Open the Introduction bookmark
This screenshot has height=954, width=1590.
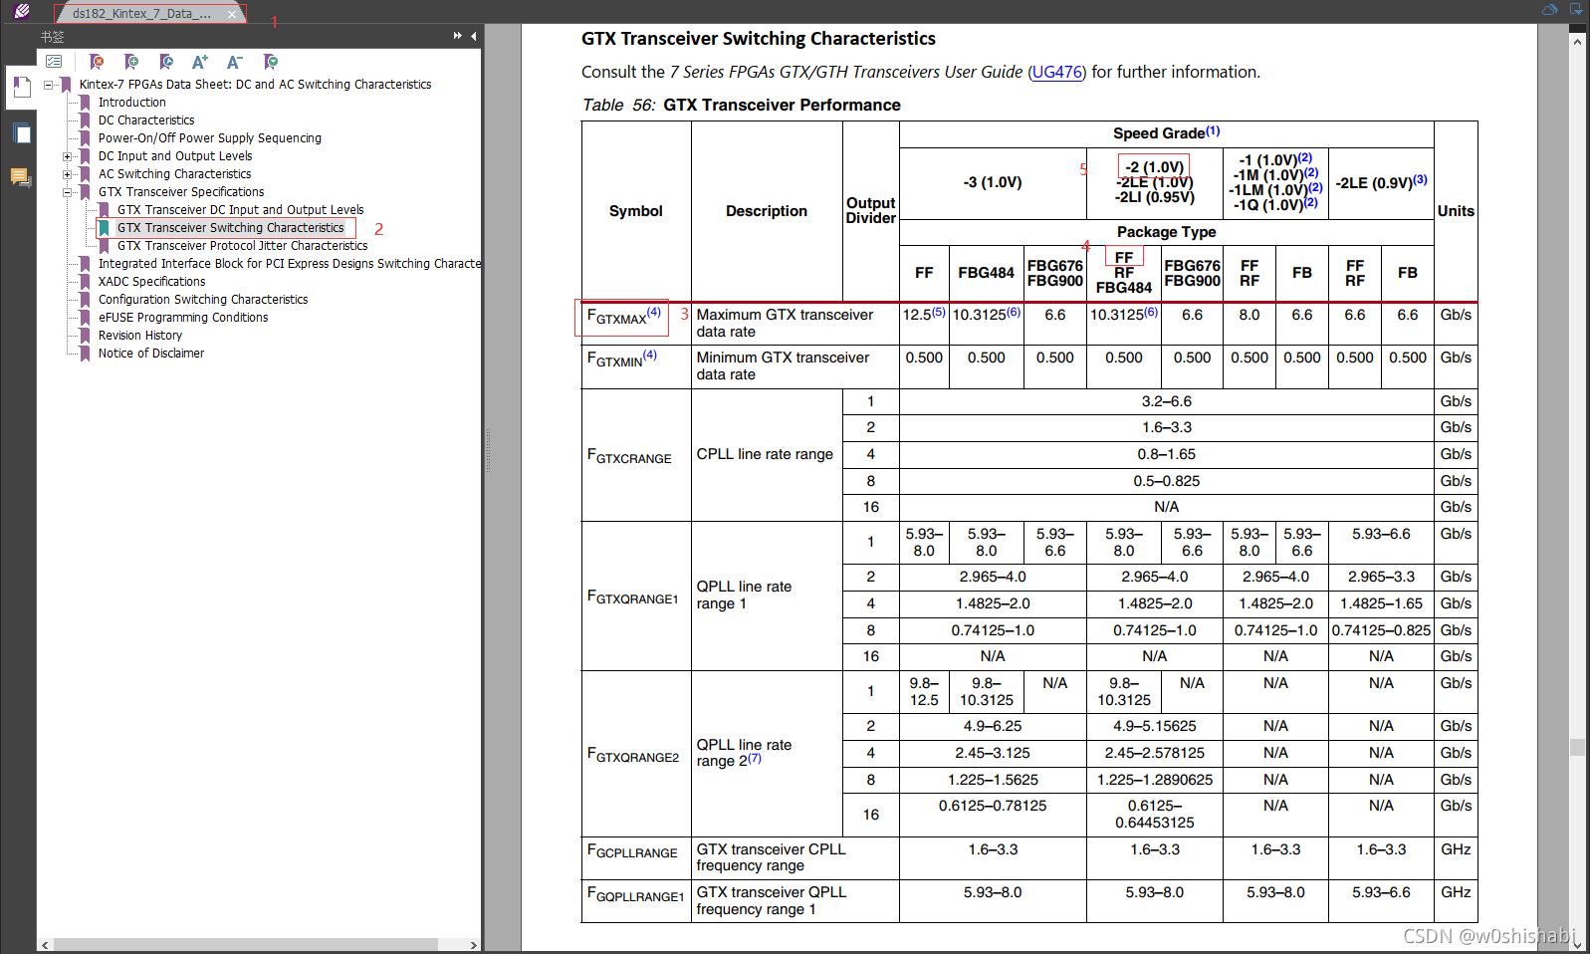coord(131,103)
